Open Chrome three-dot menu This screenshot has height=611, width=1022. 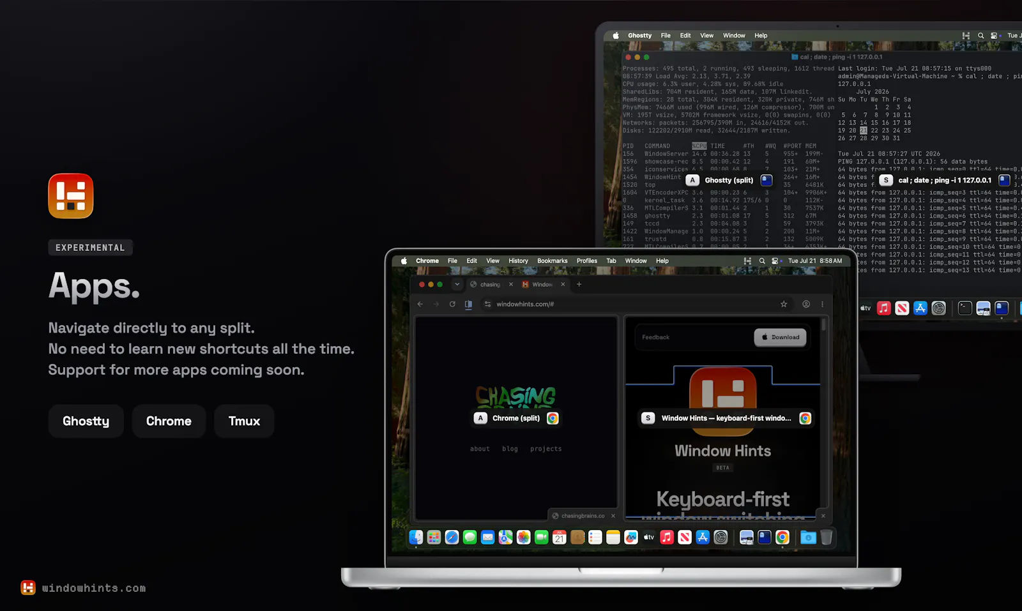coord(822,304)
